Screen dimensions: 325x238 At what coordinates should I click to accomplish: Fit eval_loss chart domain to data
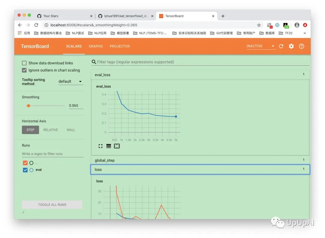117,146
